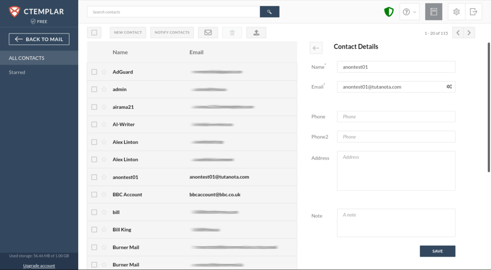Open the contacts book icon
Viewport: 491px width, 270px height.
tap(433, 12)
